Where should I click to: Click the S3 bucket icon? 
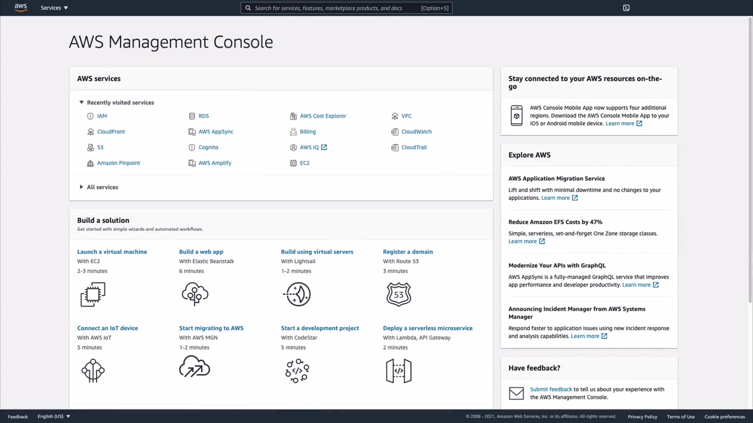tap(90, 147)
